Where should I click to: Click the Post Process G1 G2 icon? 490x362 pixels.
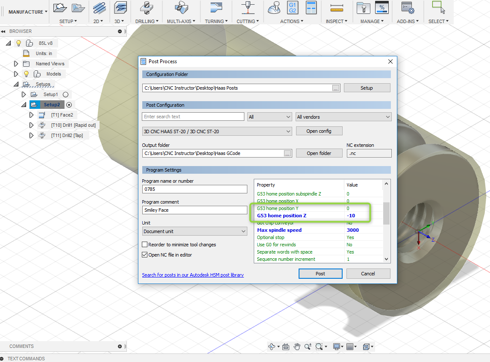(x=293, y=8)
